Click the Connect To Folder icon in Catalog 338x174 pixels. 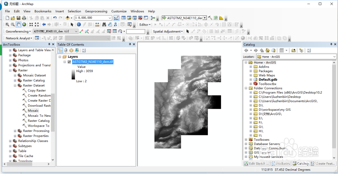click(293, 50)
